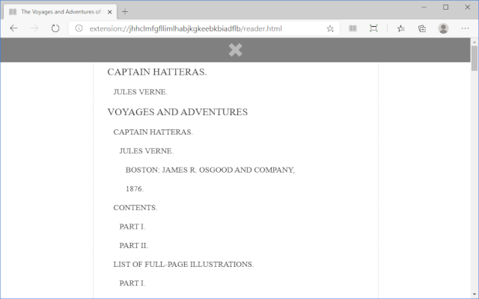
Task: Open the Settings and more ellipsis menu
Action: pyautogui.click(x=465, y=28)
